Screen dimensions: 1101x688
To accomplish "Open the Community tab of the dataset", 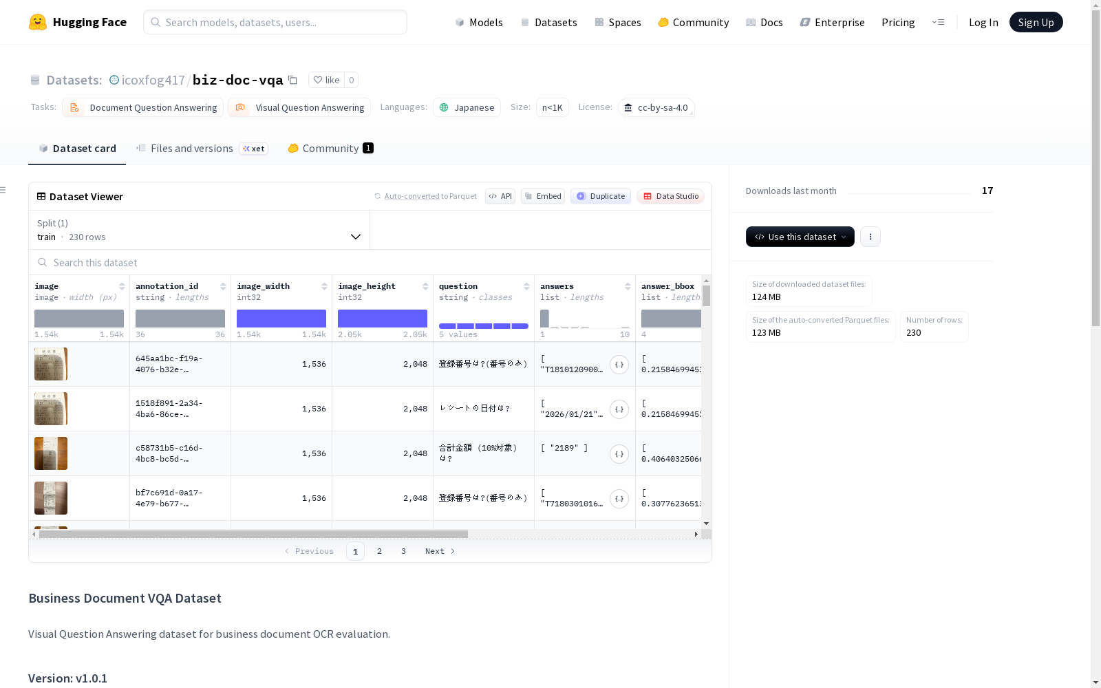I will click(330, 149).
